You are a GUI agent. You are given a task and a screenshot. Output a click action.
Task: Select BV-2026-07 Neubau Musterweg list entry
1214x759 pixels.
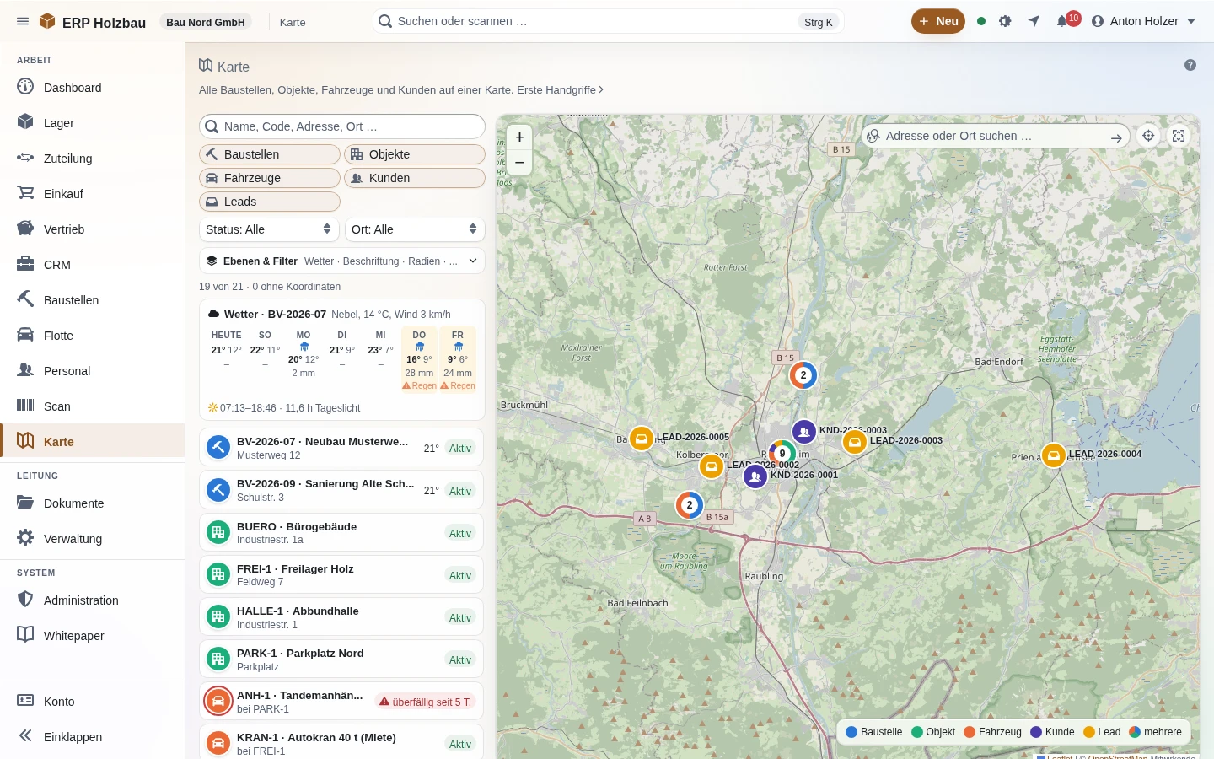[x=342, y=448]
